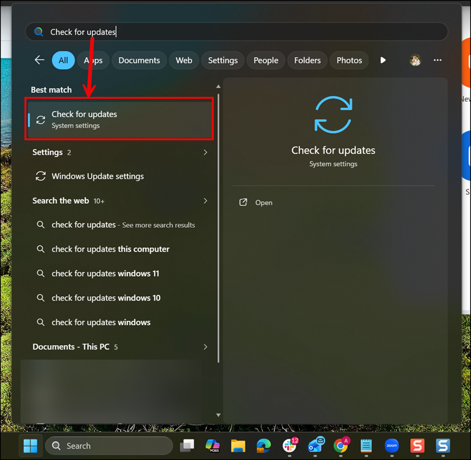The height and width of the screenshot is (460, 471).
Task: Expand the Search the web section chevron
Action: 205,201
